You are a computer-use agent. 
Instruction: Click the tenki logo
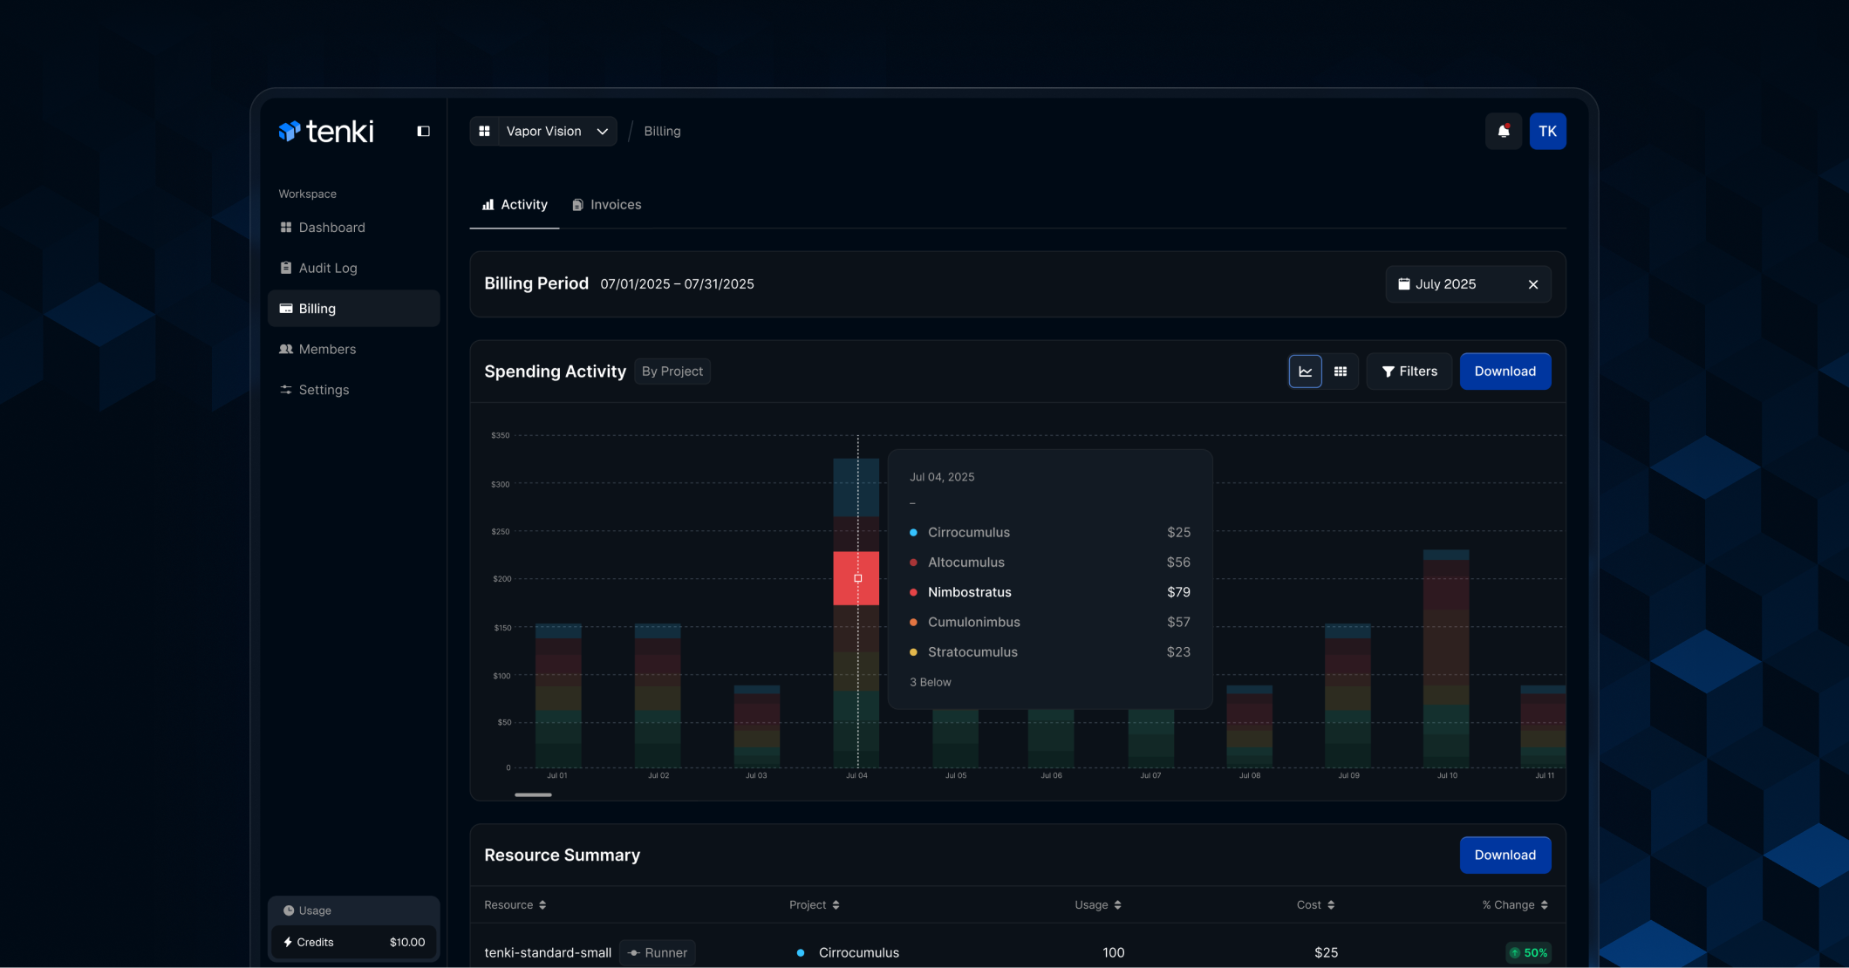326,132
